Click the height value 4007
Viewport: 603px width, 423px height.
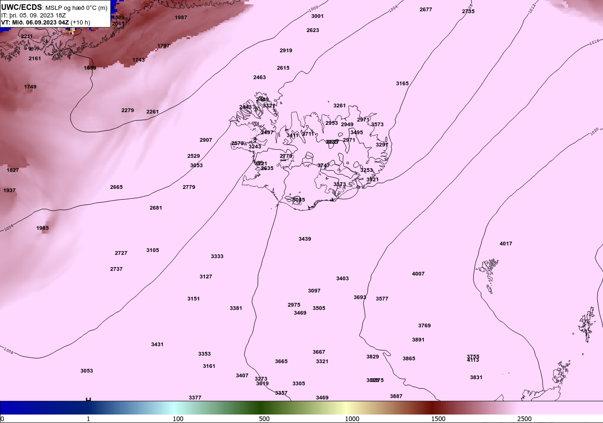click(x=418, y=274)
